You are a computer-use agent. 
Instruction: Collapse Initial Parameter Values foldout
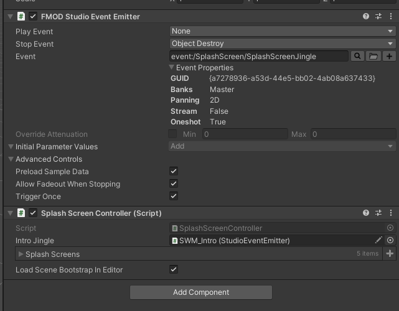11,146
